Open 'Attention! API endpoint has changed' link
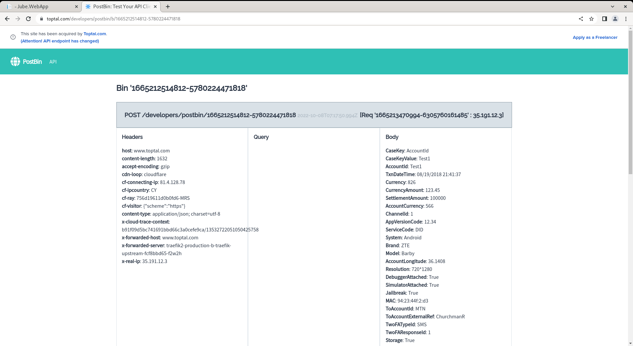This screenshot has width=633, height=346. [x=60, y=41]
